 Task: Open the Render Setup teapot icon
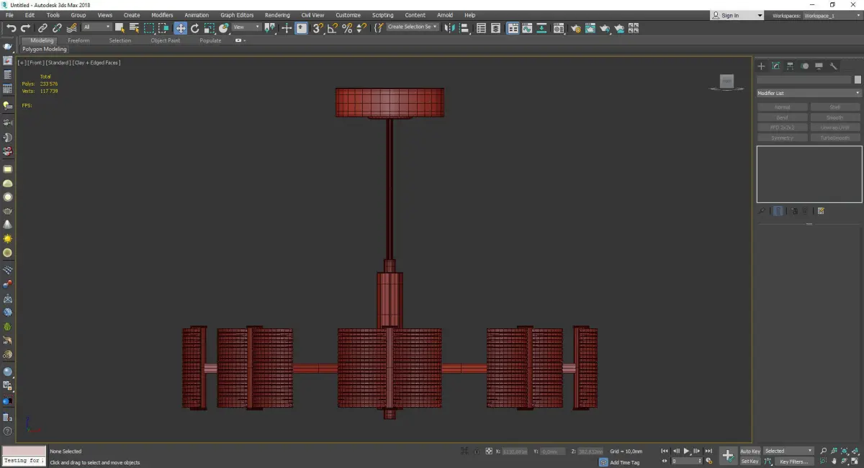coord(576,28)
